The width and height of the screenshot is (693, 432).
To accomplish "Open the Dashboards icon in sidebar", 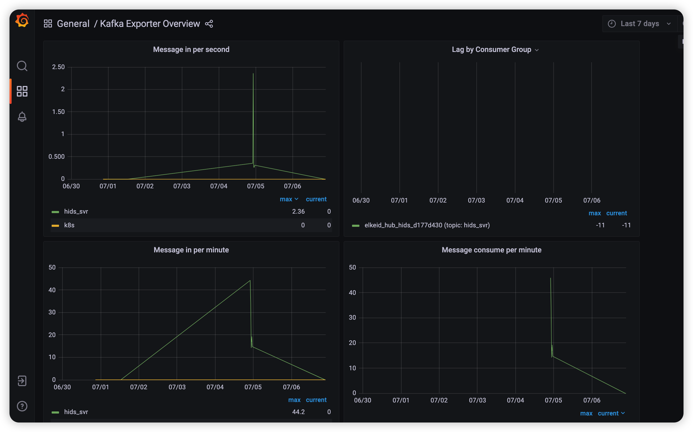I will [x=22, y=91].
